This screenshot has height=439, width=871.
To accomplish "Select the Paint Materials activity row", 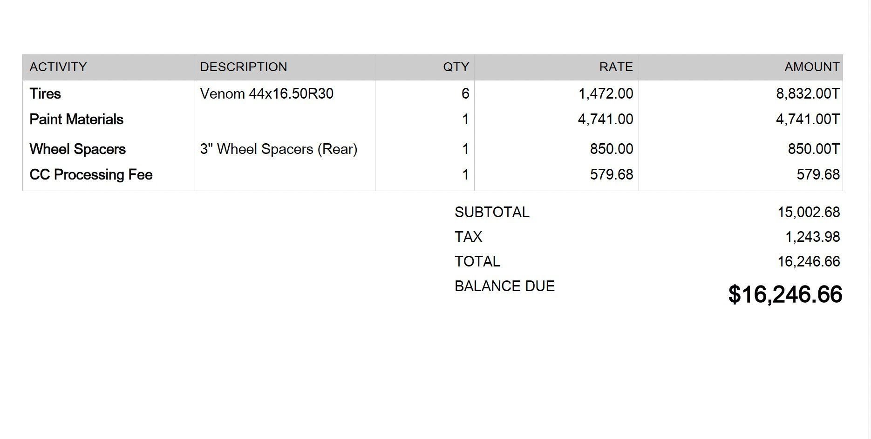I will point(76,120).
